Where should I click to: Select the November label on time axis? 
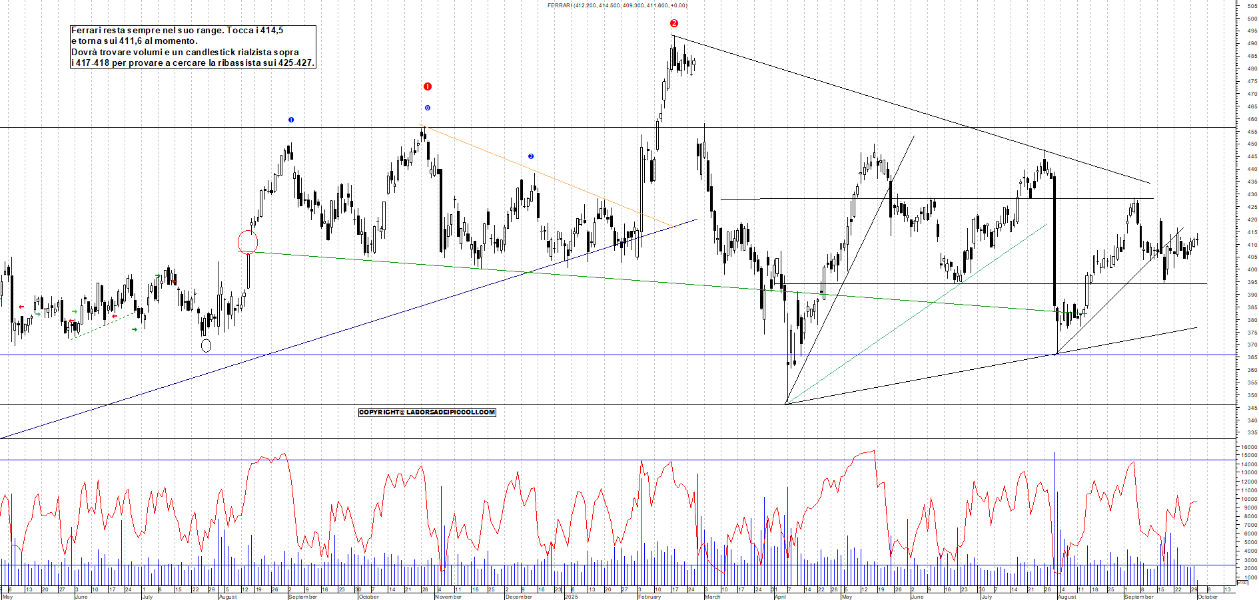(448, 597)
